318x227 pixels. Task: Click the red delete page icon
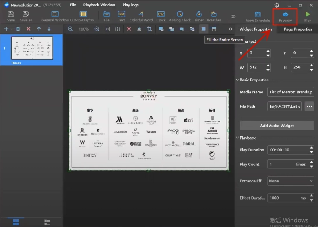point(28,29)
